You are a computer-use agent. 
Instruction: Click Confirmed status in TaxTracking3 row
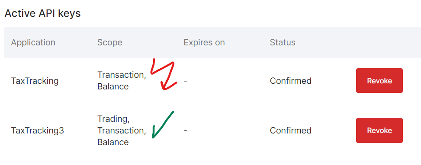pos(290,130)
